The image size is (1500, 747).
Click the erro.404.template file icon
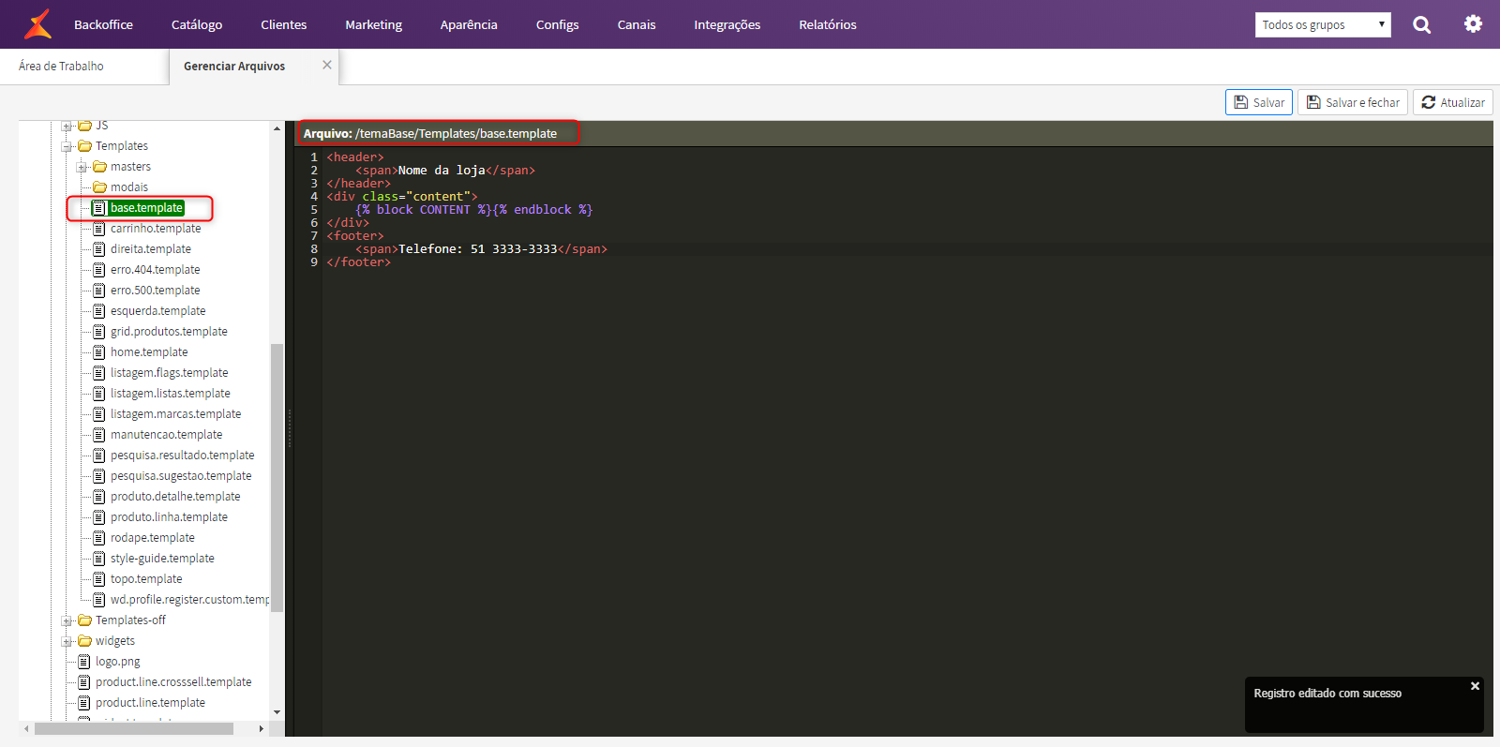tap(99, 270)
